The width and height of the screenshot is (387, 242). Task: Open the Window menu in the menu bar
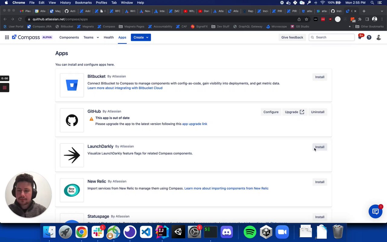[127, 2]
